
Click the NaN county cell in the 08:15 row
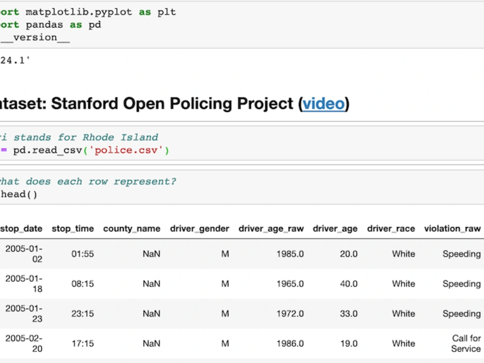coord(151,284)
